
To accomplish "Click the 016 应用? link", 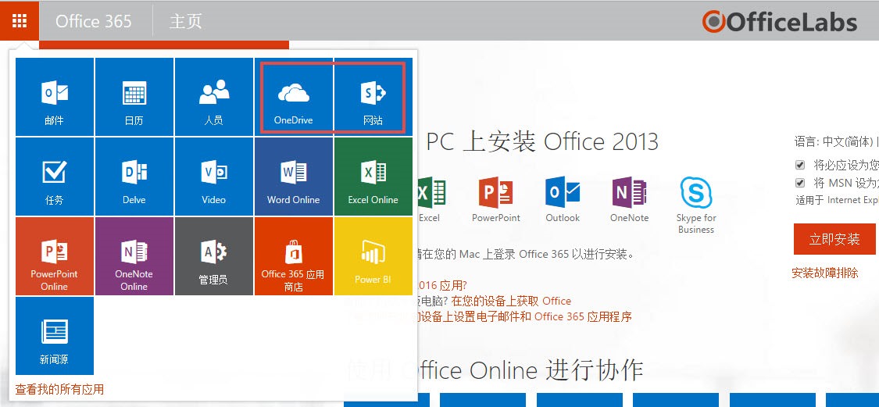I will [442, 285].
